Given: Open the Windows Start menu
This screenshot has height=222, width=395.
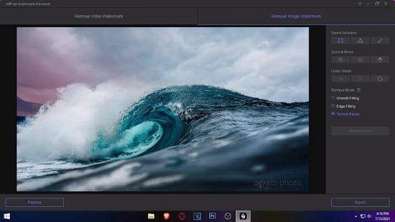Looking at the screenshot, I should click(x=7, y=216).
